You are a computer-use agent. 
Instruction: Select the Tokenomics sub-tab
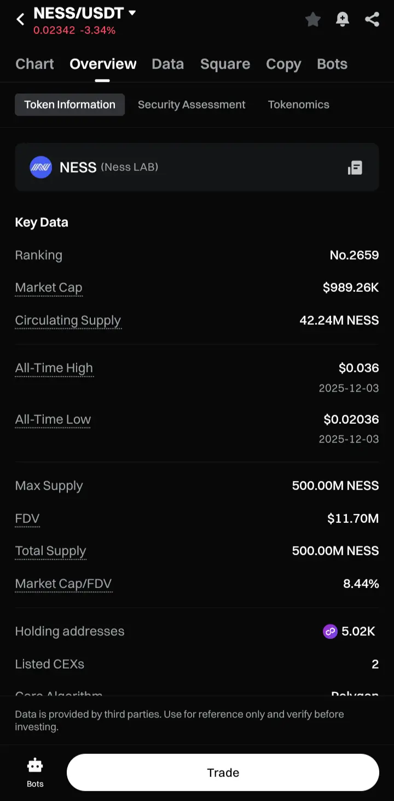tap(298, 105)
